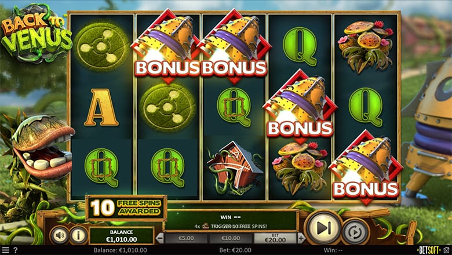Viewport: 452px width, 255px height.
Task: Click the gold letter A symbol
Action: pos(101,107)
